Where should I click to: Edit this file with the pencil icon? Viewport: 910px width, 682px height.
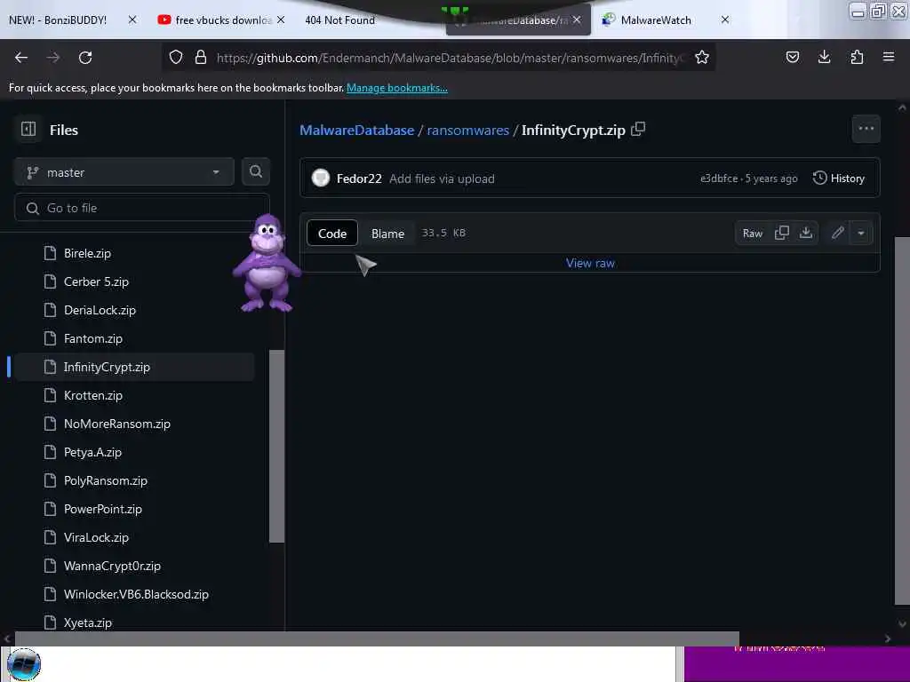[x=837, y=234]
